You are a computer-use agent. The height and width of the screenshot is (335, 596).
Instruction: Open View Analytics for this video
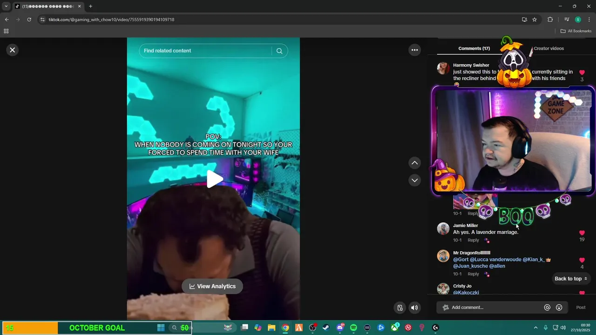(212, 286)
